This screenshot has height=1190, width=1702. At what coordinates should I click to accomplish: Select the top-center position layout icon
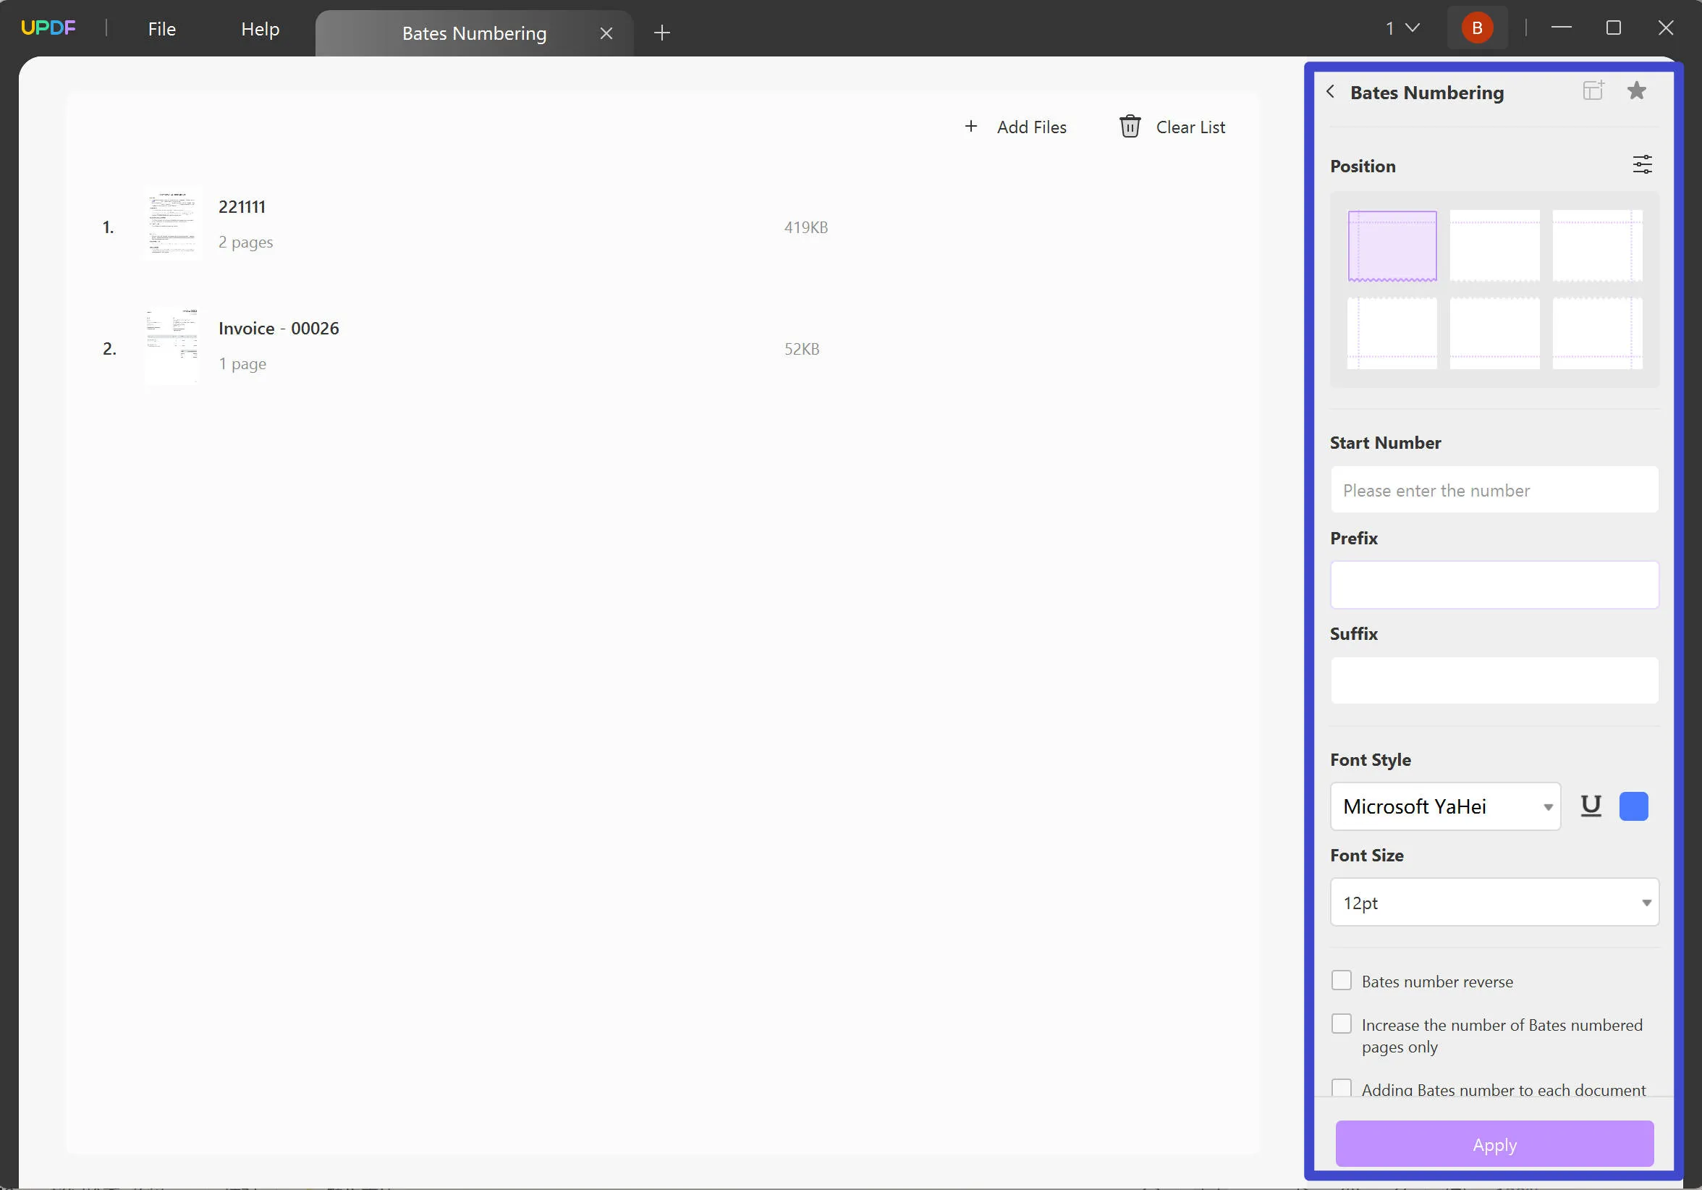pyautogui.click(x=1495, y=246)
